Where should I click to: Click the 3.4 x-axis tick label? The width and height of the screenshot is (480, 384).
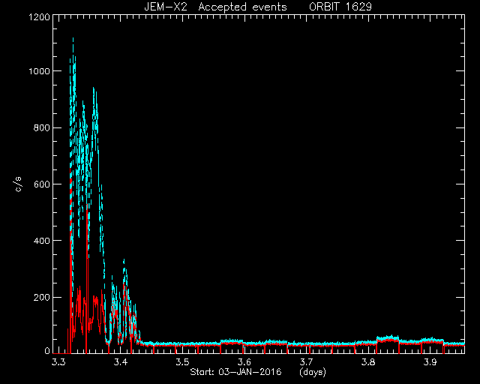click(x=120, y=362)
